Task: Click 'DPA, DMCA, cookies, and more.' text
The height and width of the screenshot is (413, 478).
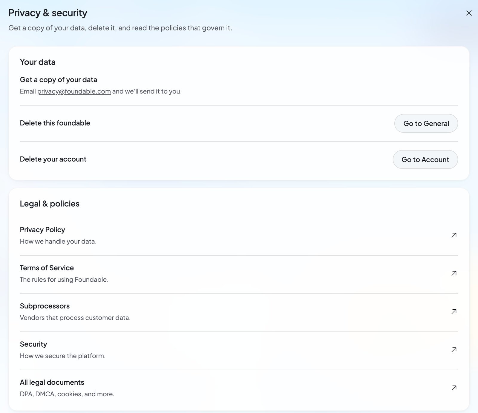Action: (x=67, y=394)
